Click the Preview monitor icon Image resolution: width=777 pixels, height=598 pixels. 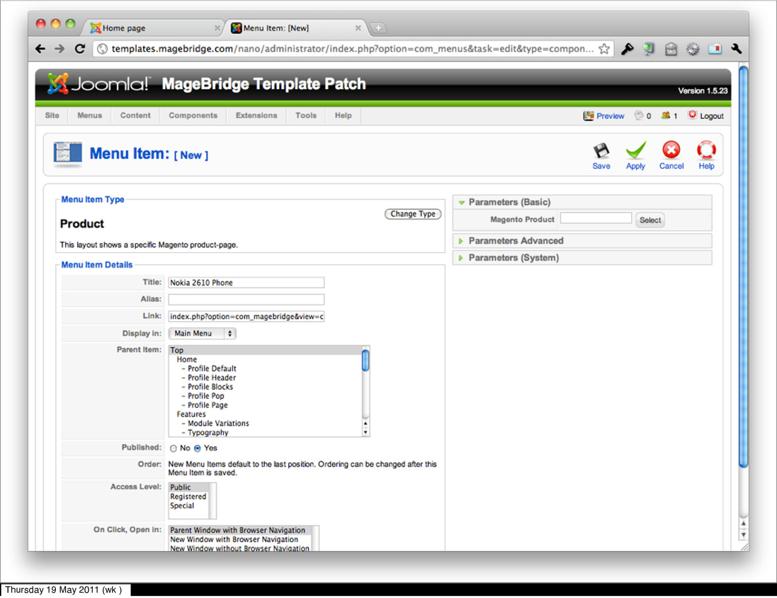click(x=589, y=116)
